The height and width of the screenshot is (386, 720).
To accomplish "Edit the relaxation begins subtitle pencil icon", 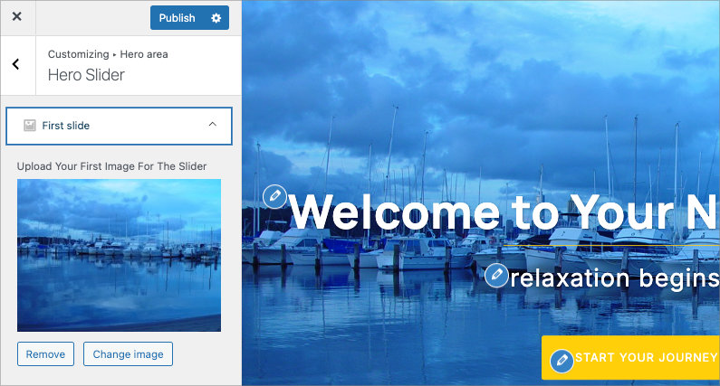I will 496,275.
